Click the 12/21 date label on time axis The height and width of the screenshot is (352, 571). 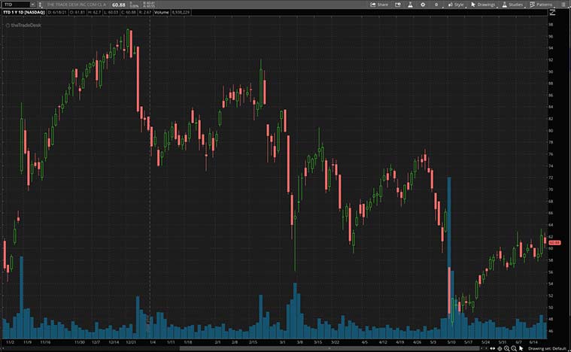coord(131,342)
